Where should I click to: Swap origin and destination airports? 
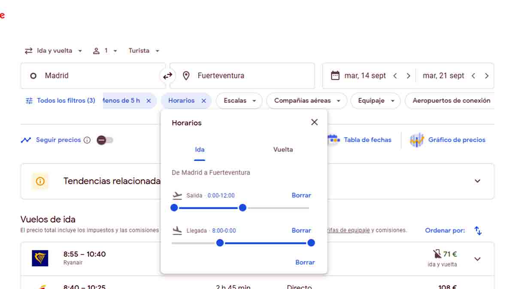pyautogui.click(x=167, y=76)
